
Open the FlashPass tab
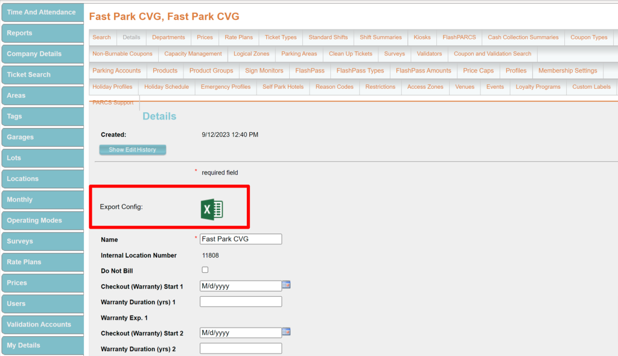pyautogui.click(x=310, y=71)
